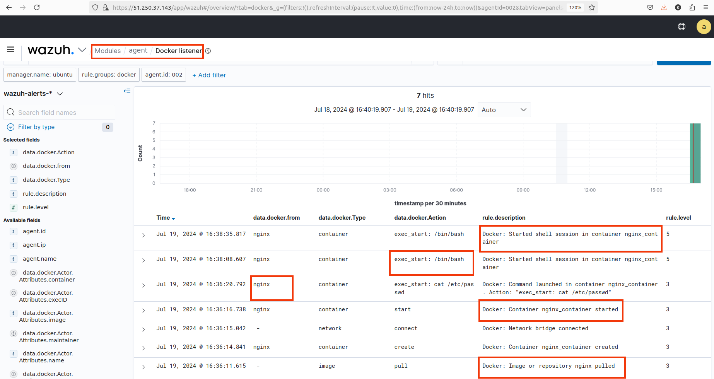This screenshot has height=379, width=714.
Task: Open the Auto interval dropdown
Action: (504, 110)
